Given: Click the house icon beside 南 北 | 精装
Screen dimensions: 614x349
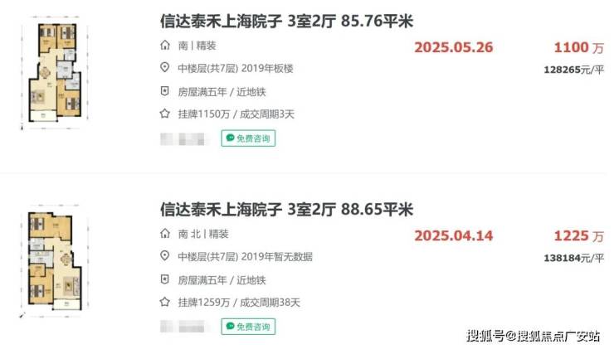Looking at the screenshot, I should [165, 234].
